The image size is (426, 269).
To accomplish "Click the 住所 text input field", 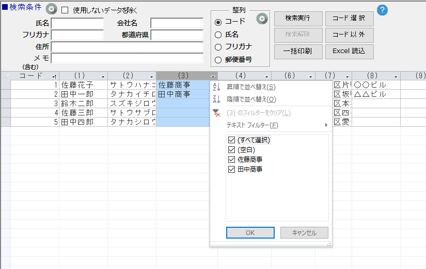I will (127, 47).
